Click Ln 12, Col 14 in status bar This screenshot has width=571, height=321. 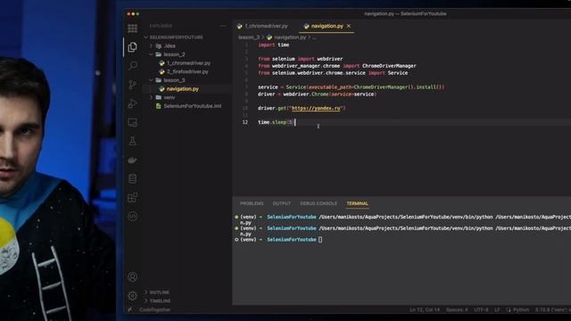(425, 309)
